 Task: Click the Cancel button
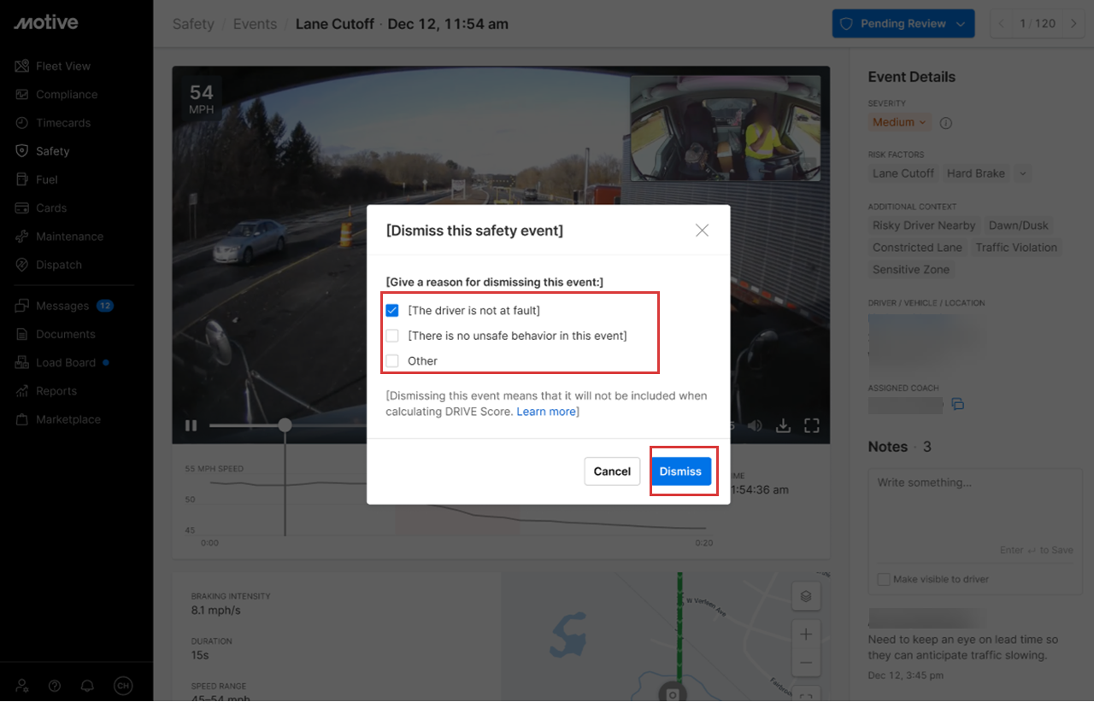(612, 471)
